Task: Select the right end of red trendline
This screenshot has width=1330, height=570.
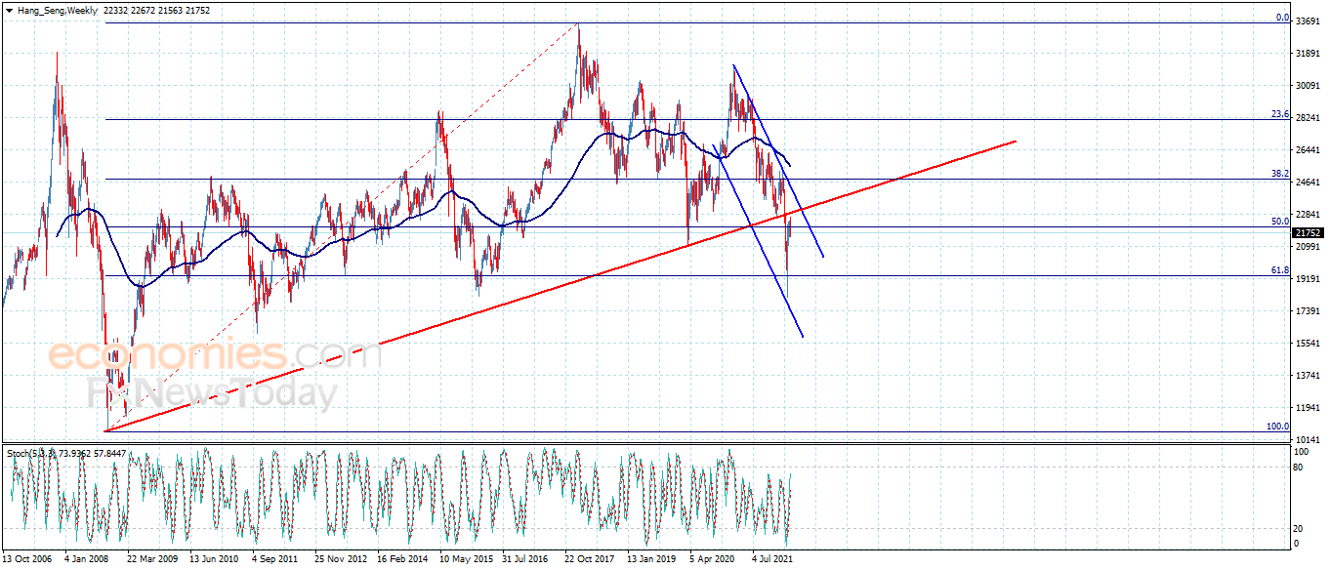Action: tap(1016, 142)
